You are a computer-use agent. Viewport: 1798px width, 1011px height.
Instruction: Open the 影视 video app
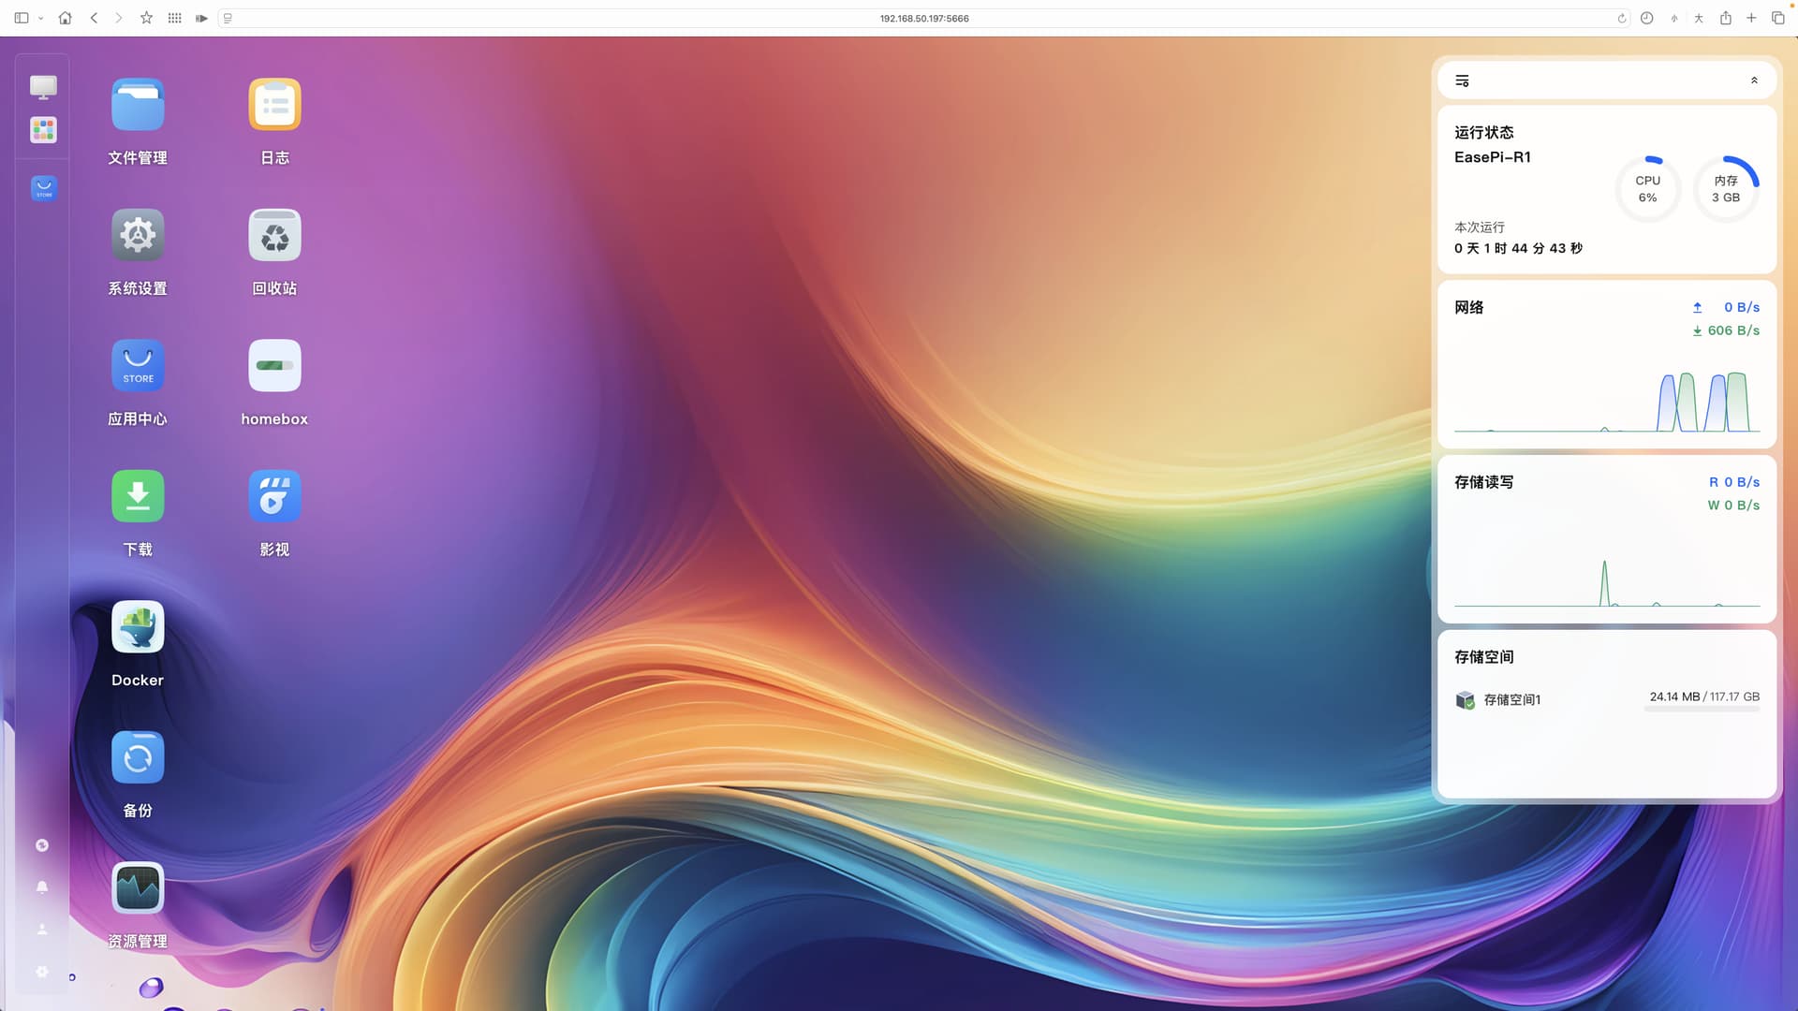[274, 496]
